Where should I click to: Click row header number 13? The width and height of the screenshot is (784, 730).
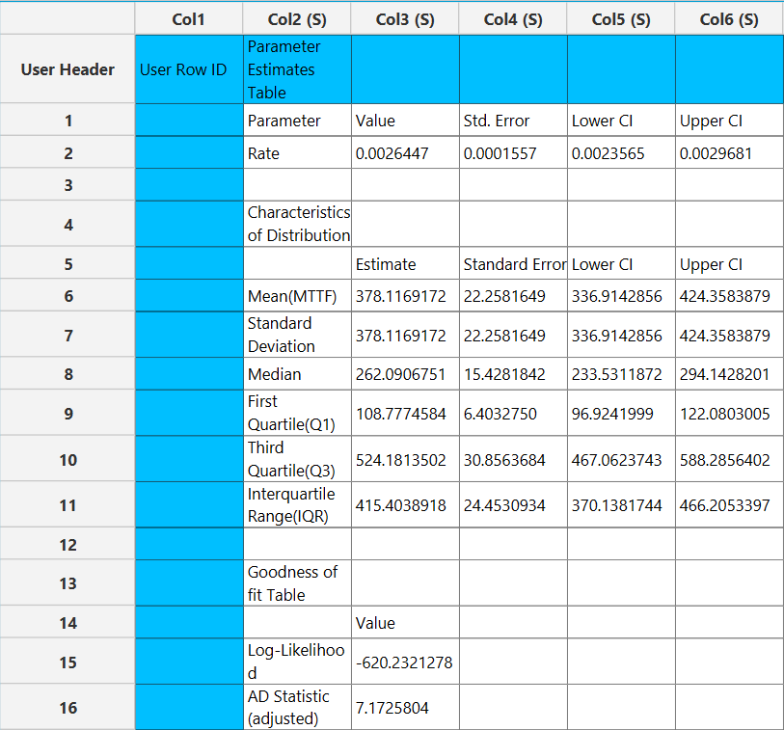(x=68, y=583)
